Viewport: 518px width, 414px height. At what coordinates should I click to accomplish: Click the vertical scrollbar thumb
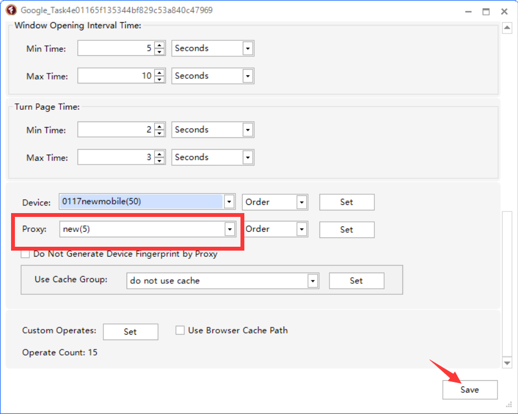point(507,284)
